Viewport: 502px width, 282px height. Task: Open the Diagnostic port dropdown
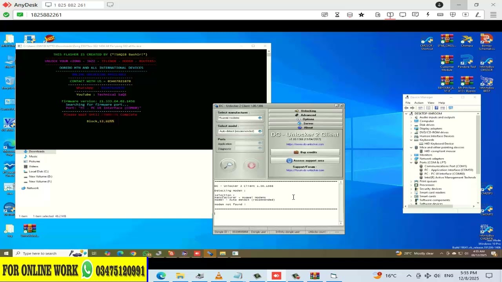(249, 149)
